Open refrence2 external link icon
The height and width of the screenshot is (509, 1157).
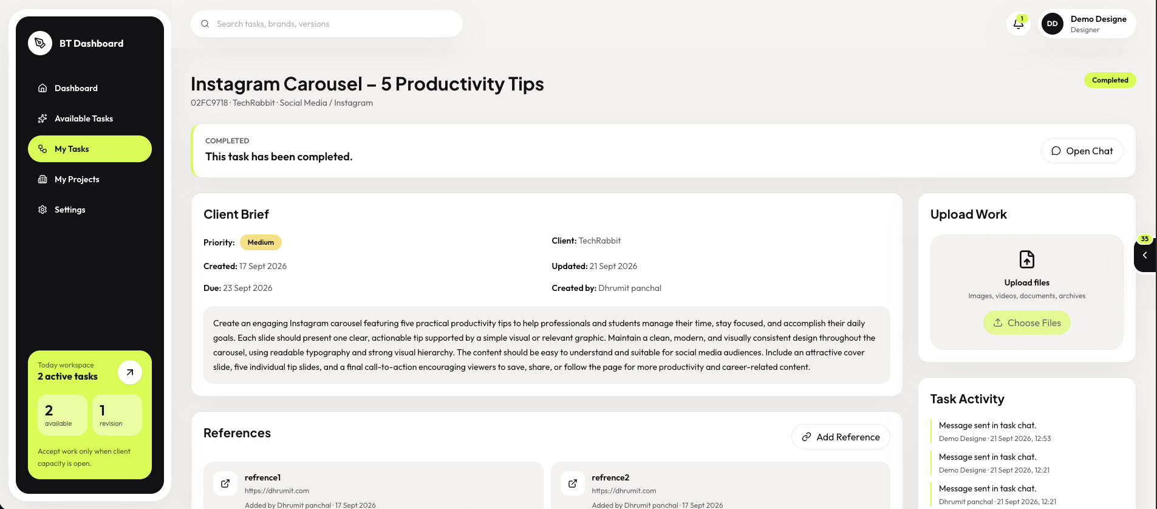point(573,483)
